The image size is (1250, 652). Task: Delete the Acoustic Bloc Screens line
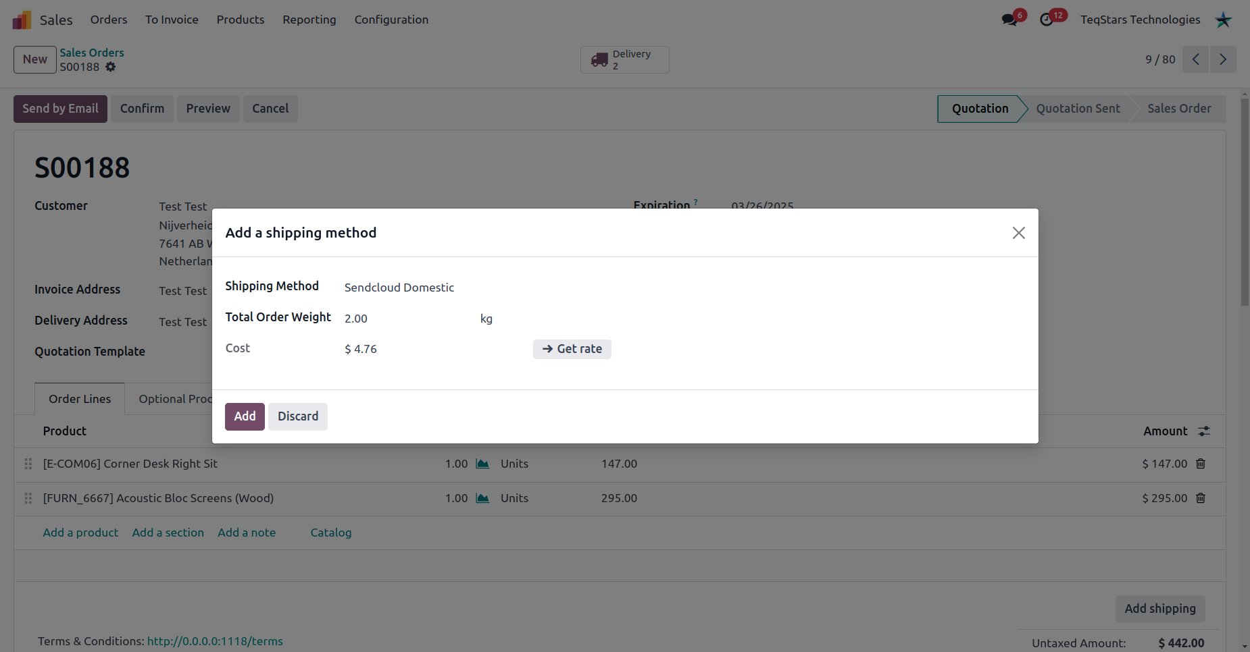(1201, 498)
